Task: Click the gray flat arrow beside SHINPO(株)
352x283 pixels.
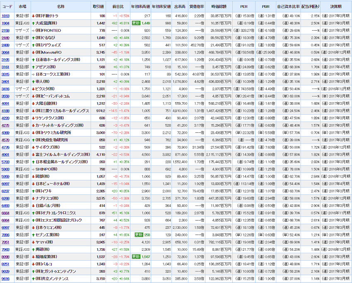Action: pos(33,169)
